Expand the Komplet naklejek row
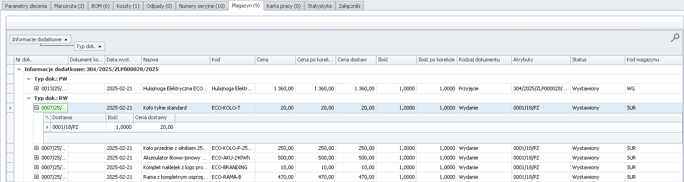The width and height of the screenshot is (684, 182). coord(37,167)
